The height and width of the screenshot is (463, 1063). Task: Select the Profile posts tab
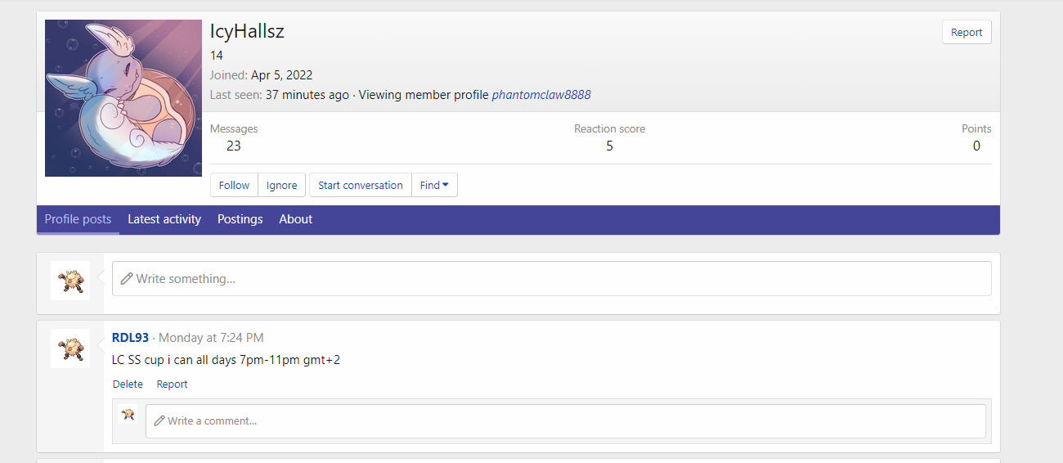coord(78,219)
